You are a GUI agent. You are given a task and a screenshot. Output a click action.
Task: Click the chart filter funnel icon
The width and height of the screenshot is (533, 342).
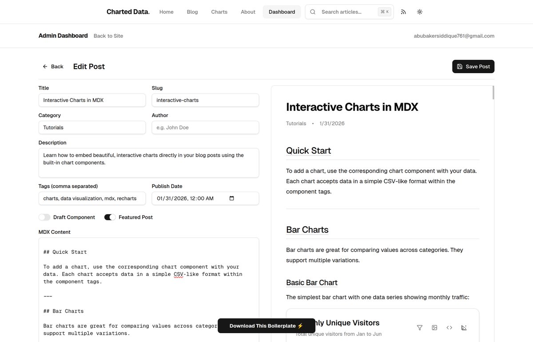click(420, 327)
